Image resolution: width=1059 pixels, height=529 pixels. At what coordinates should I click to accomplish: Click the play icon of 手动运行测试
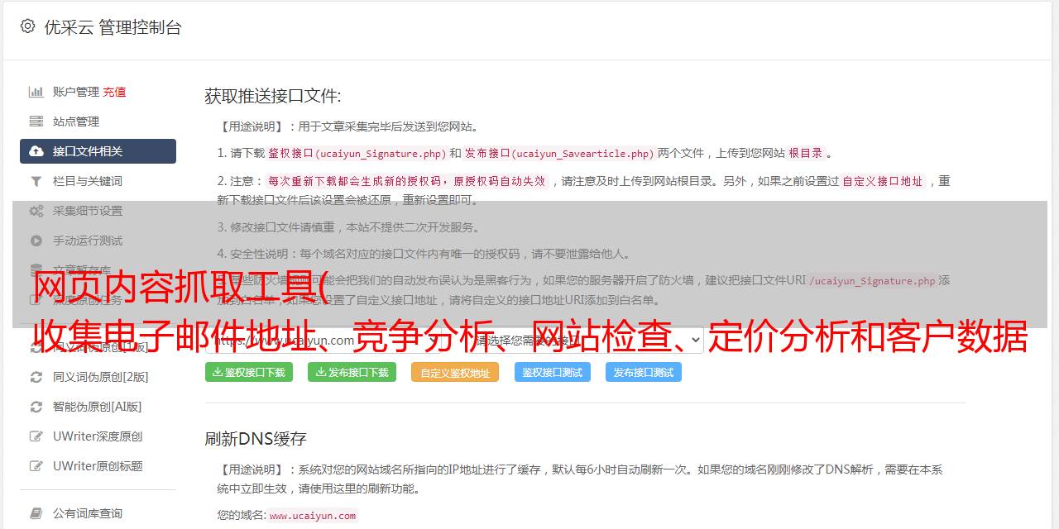tap(36, 241)
